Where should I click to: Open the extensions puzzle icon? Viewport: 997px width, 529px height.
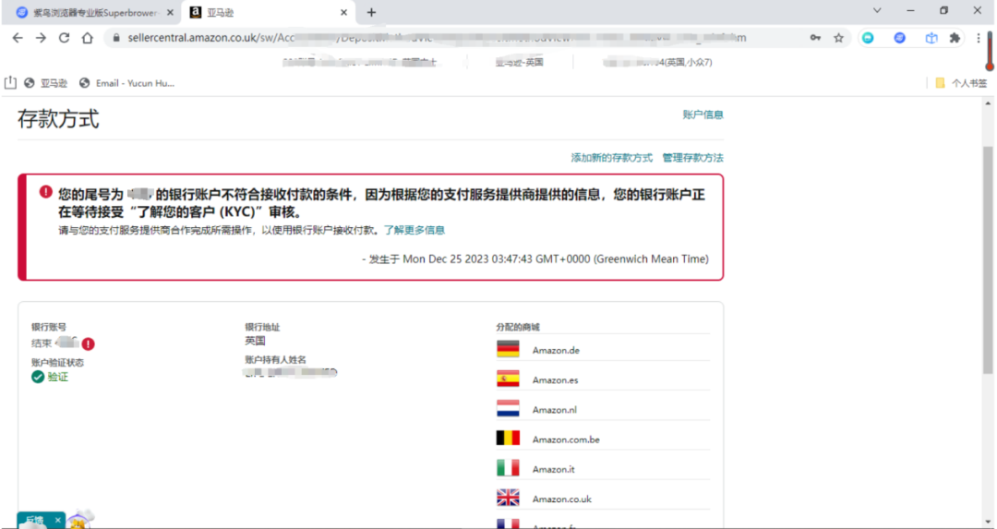(955, 38)
